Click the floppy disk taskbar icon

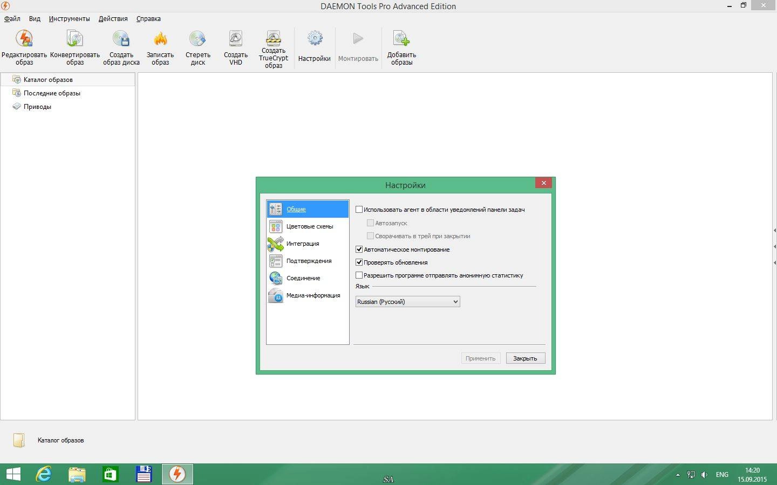[x=144, y=474]
